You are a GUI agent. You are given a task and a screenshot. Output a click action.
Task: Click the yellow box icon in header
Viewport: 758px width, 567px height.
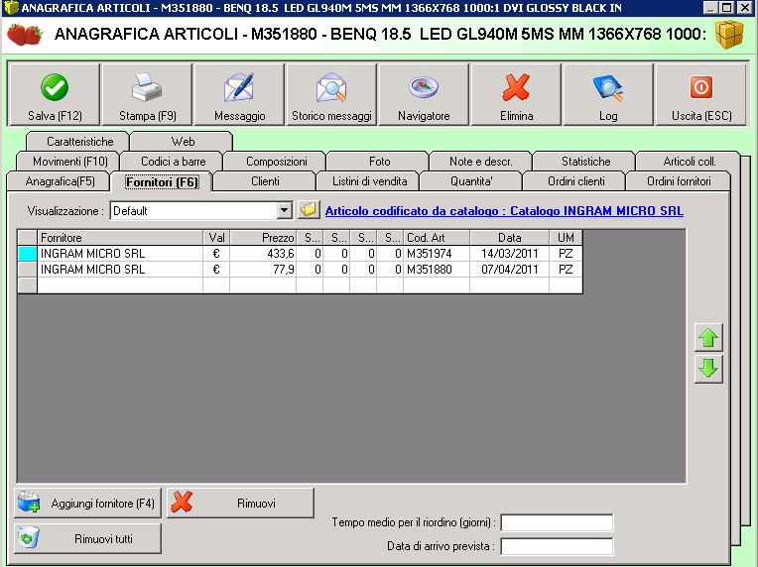[729, 35]
